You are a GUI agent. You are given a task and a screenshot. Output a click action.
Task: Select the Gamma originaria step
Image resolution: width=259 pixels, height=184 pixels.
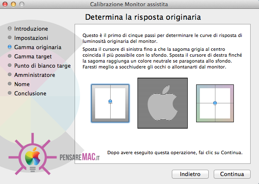coord(38,47)
